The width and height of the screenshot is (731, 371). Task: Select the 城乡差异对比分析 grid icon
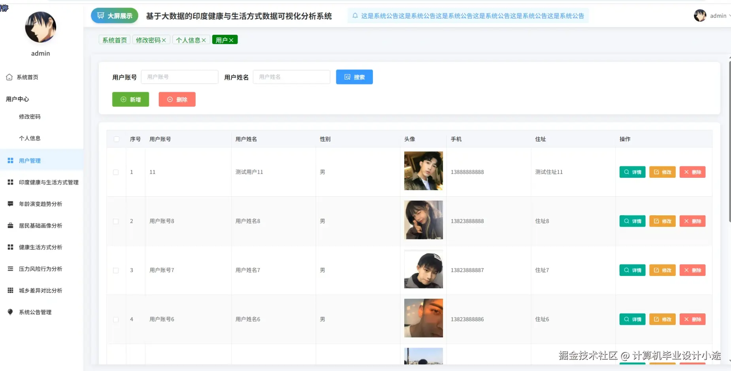coord(10,291)
